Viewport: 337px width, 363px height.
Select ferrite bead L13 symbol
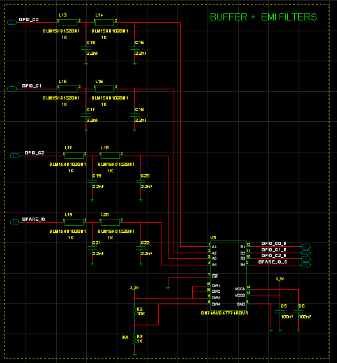[x=68, y=22]
